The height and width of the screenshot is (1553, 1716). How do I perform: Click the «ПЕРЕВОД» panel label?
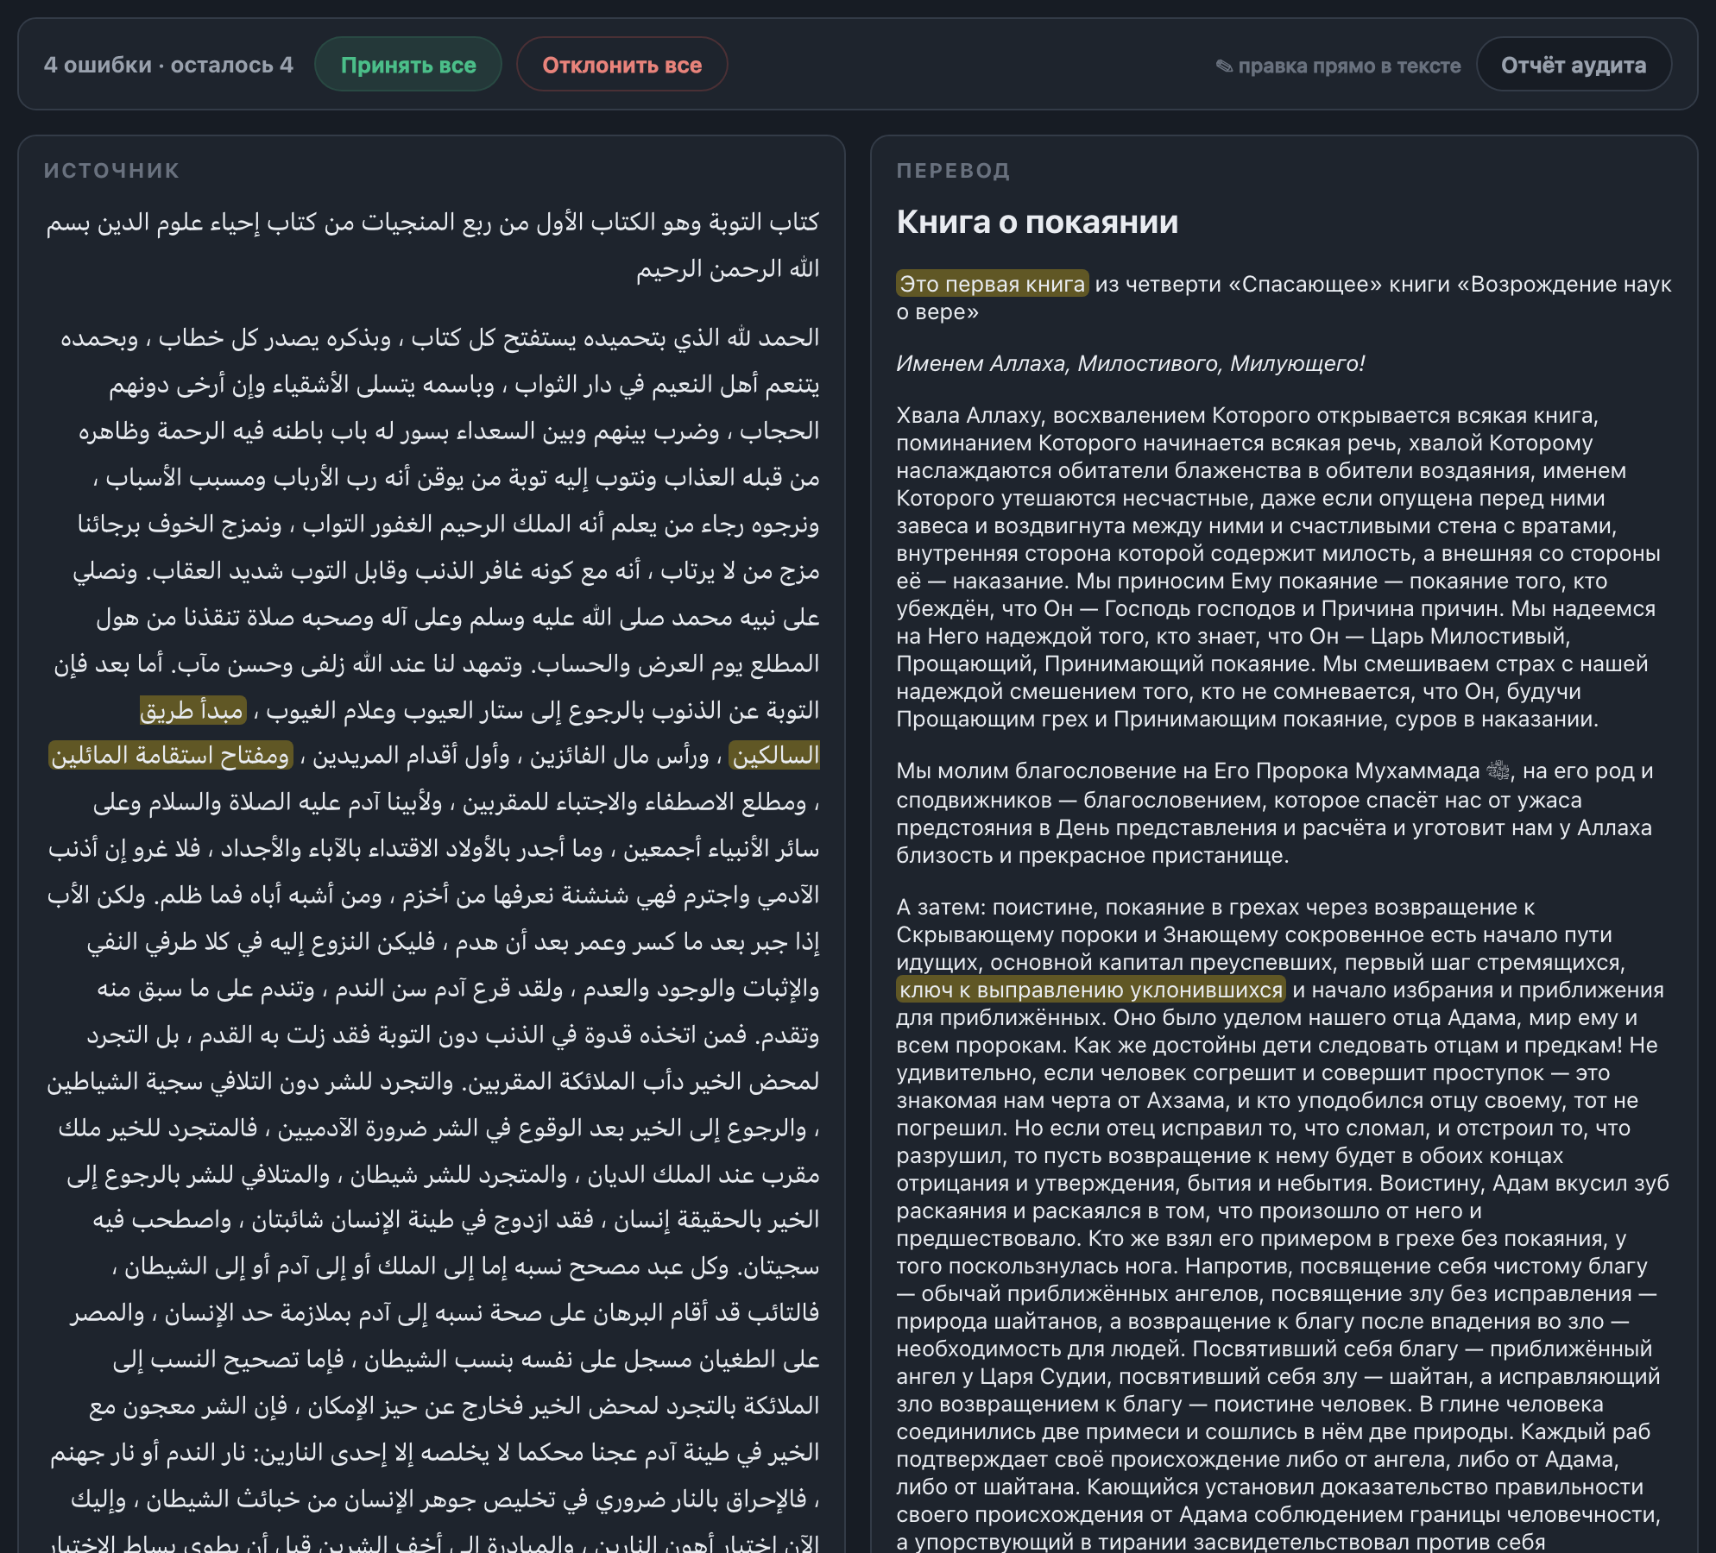click(x=953, y=171)
